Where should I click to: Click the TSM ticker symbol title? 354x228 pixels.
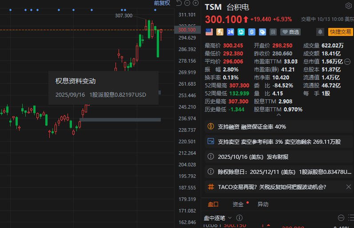[x=213, y=7]
